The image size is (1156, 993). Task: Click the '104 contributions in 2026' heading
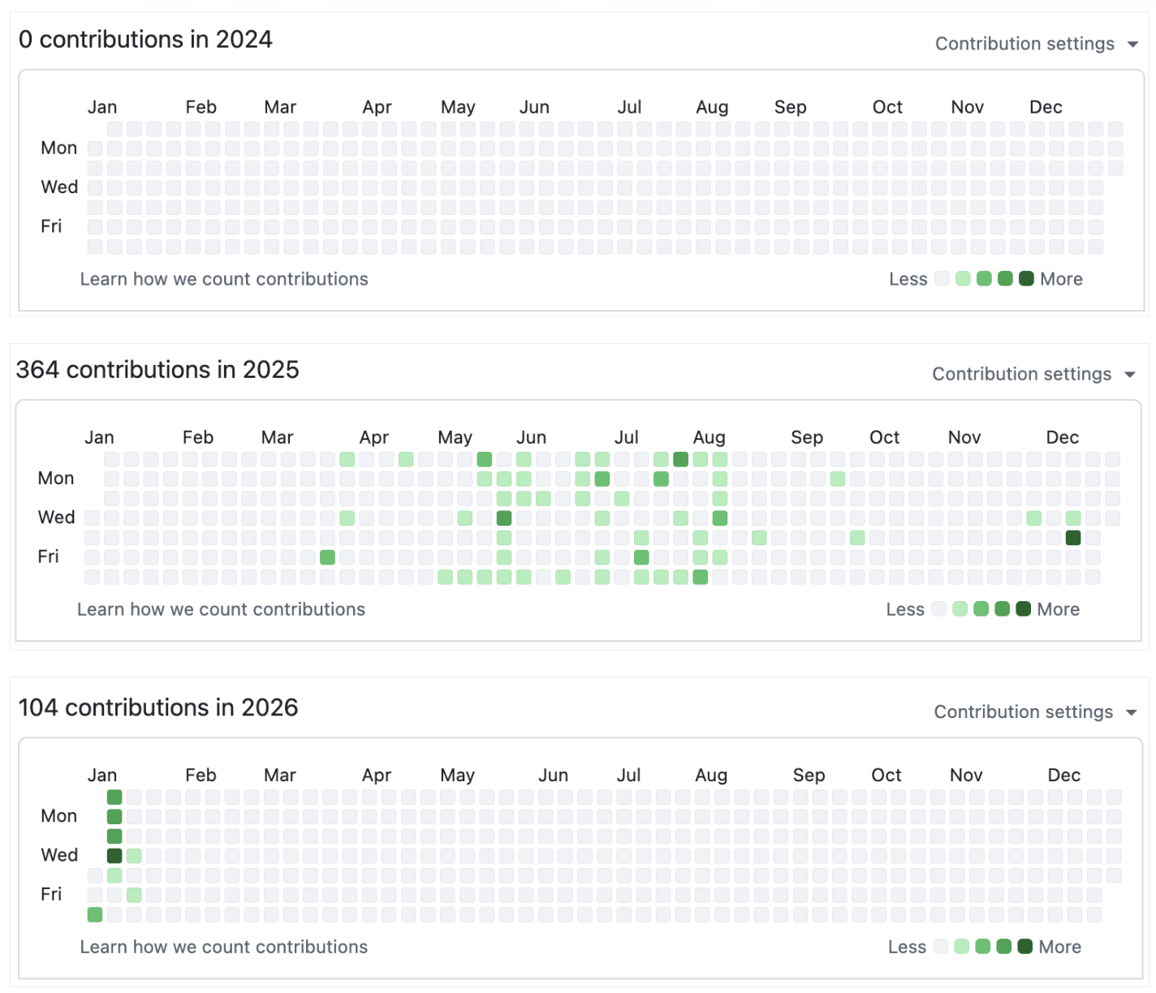[158, 707]
